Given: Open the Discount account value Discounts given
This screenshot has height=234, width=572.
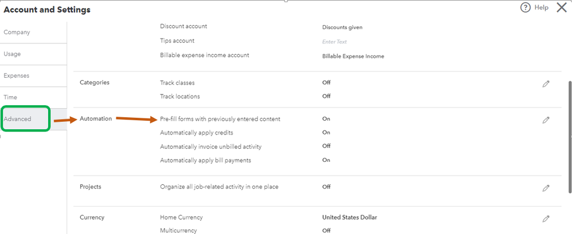Looking at the screenshot, I should 342,27.
